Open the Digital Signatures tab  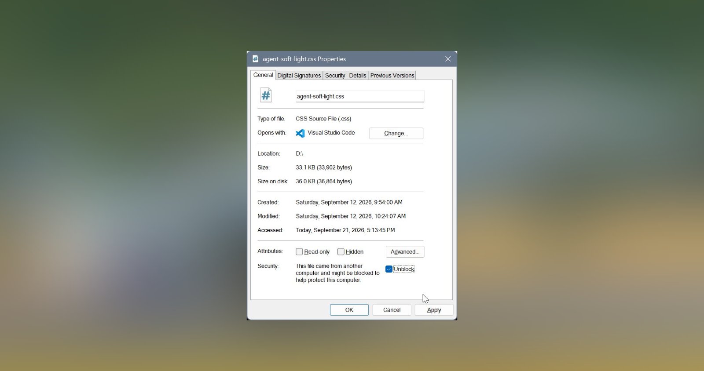pos(299,76)
